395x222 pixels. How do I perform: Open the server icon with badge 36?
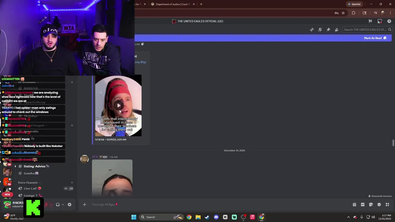click(7, 182)
